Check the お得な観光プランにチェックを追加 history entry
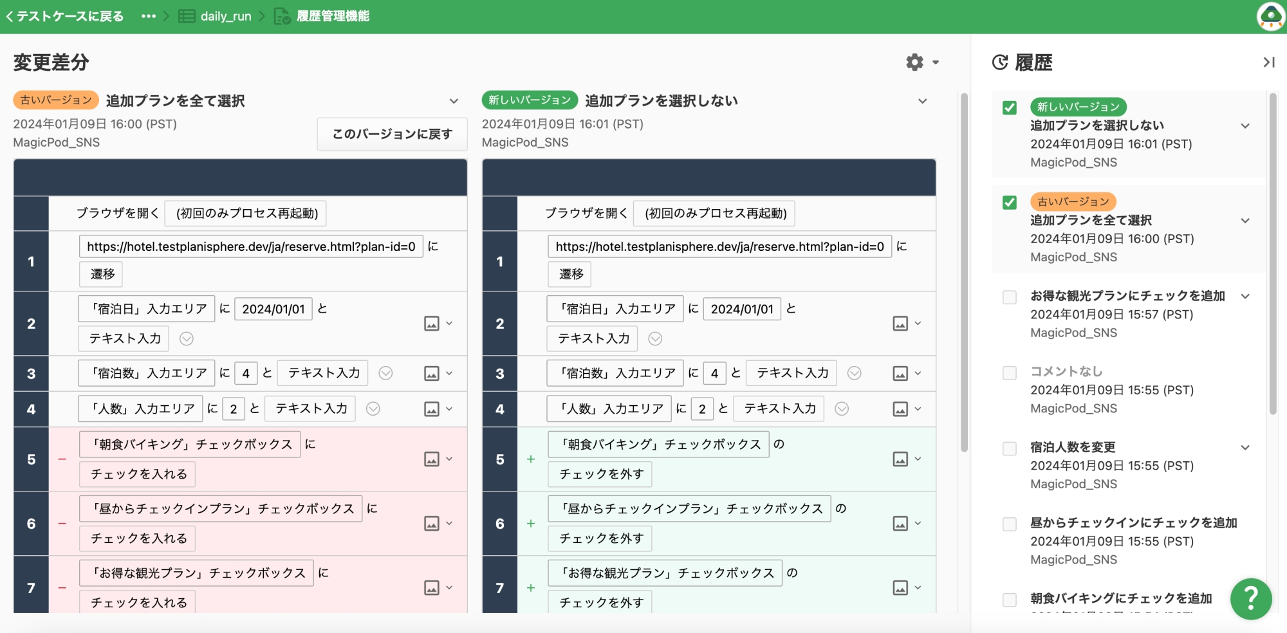 point(1010,297)
